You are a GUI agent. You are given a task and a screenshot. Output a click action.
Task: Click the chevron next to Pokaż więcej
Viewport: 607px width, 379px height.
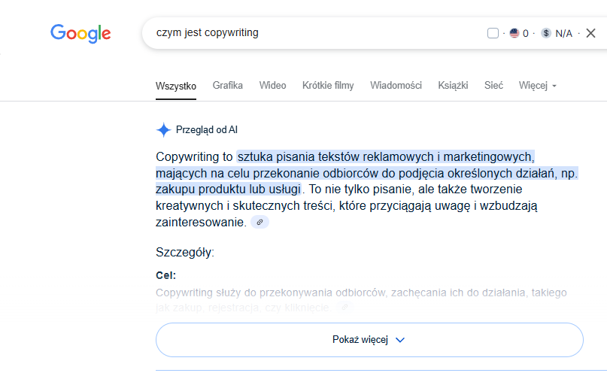400,340
